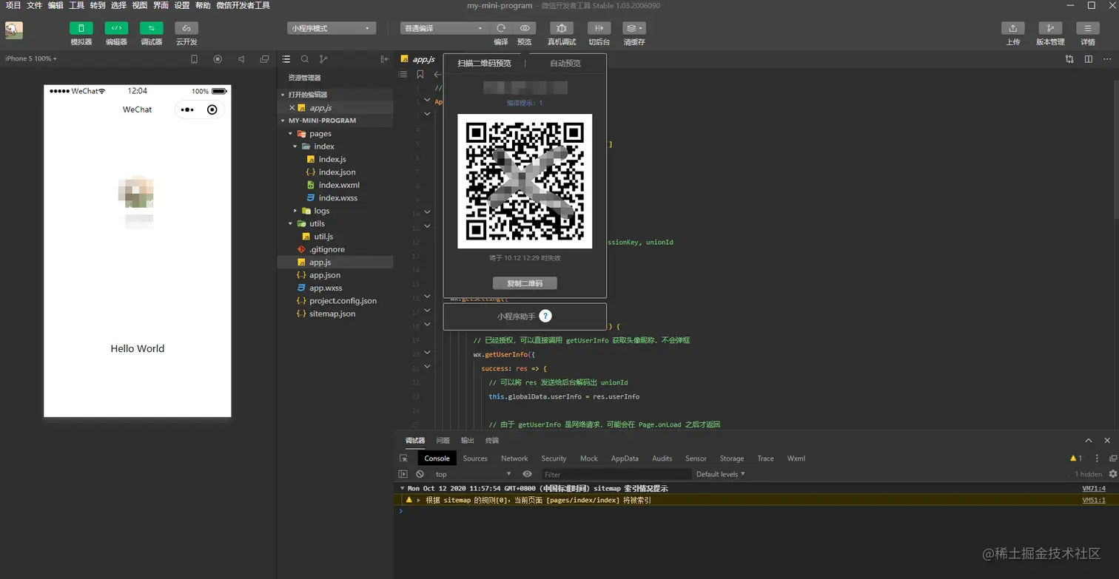Image resolution: width=1119 pixels, height=579 pixels.
Task: Toggle the simulator mute speaker icon
Action: tap(241, 59)
